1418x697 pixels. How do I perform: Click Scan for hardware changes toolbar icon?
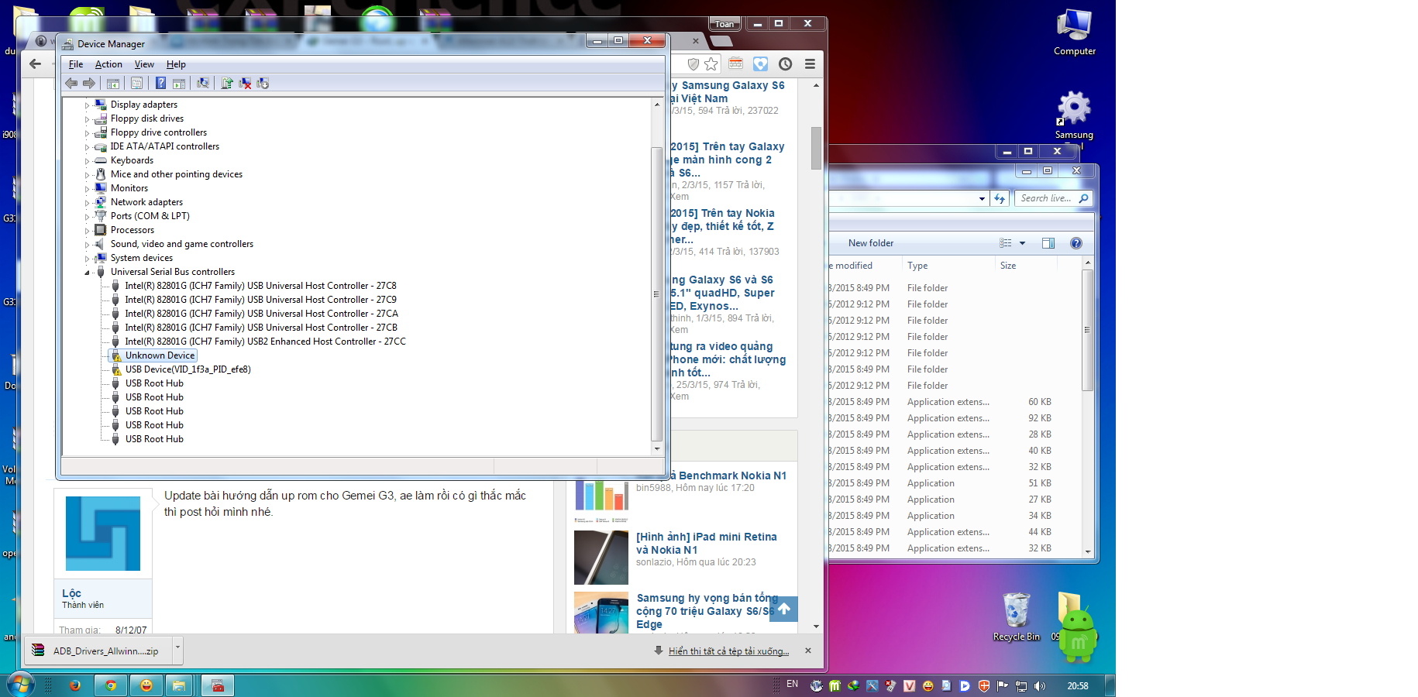tap(203, 83)
